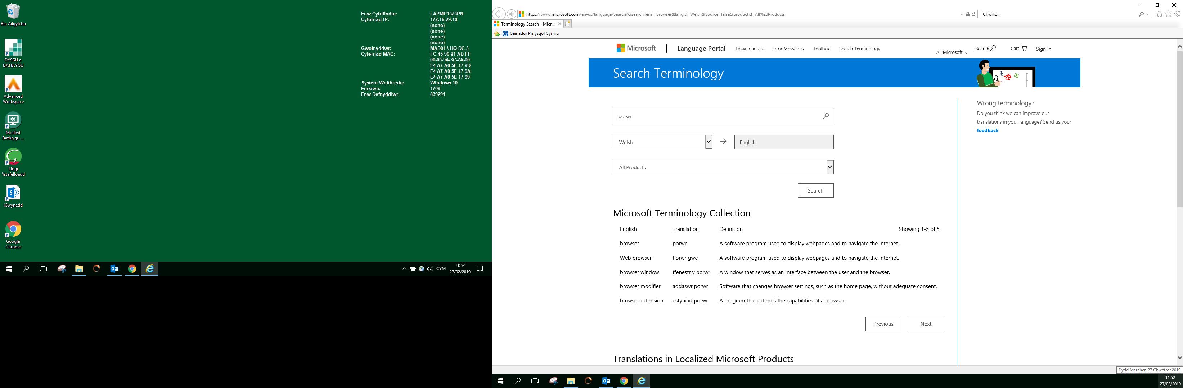Open Outlook from the left taskbar
Viewport: 1183px width, 388px height.
[114, 269]
